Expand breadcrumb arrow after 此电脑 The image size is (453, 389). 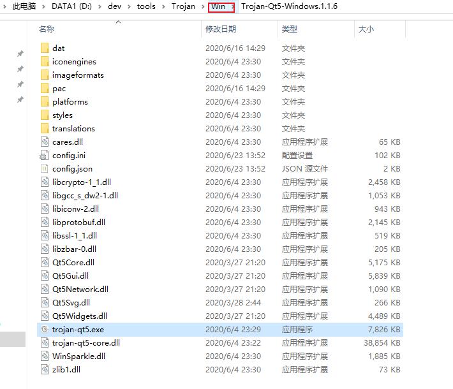pyautogui.click(x=43, y=6)
